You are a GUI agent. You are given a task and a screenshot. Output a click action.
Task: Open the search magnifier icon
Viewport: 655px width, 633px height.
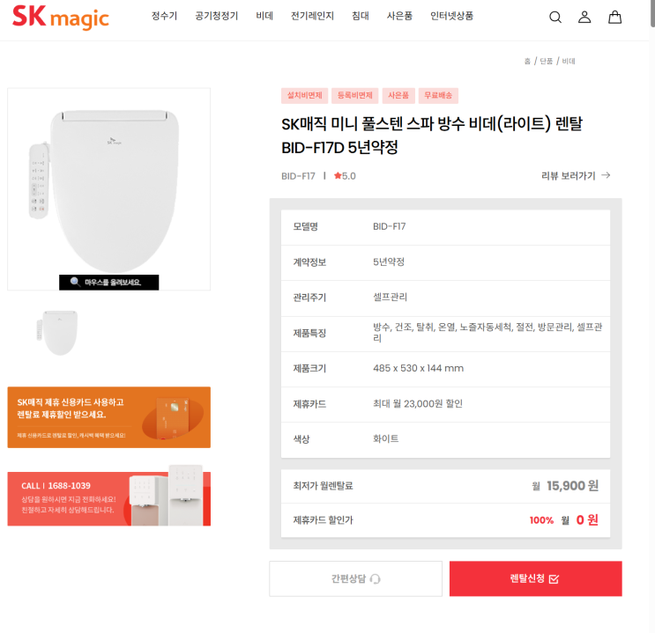click(555, 17)
